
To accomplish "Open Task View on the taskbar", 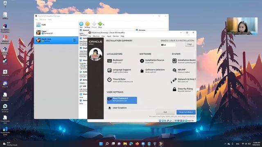I will pyautogui.click(x=113, y=144).
